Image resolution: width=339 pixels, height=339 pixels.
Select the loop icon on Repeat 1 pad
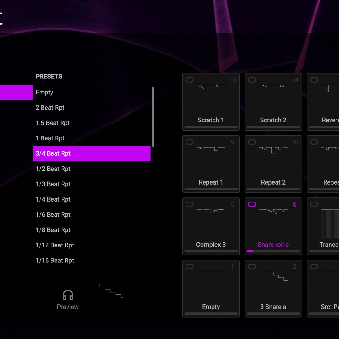(189, 142)
